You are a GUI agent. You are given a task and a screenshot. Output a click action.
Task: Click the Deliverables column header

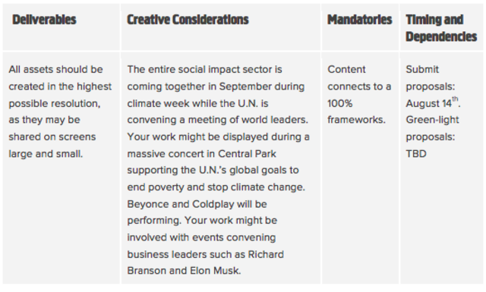pyautogui.click(x=44, y=20)
